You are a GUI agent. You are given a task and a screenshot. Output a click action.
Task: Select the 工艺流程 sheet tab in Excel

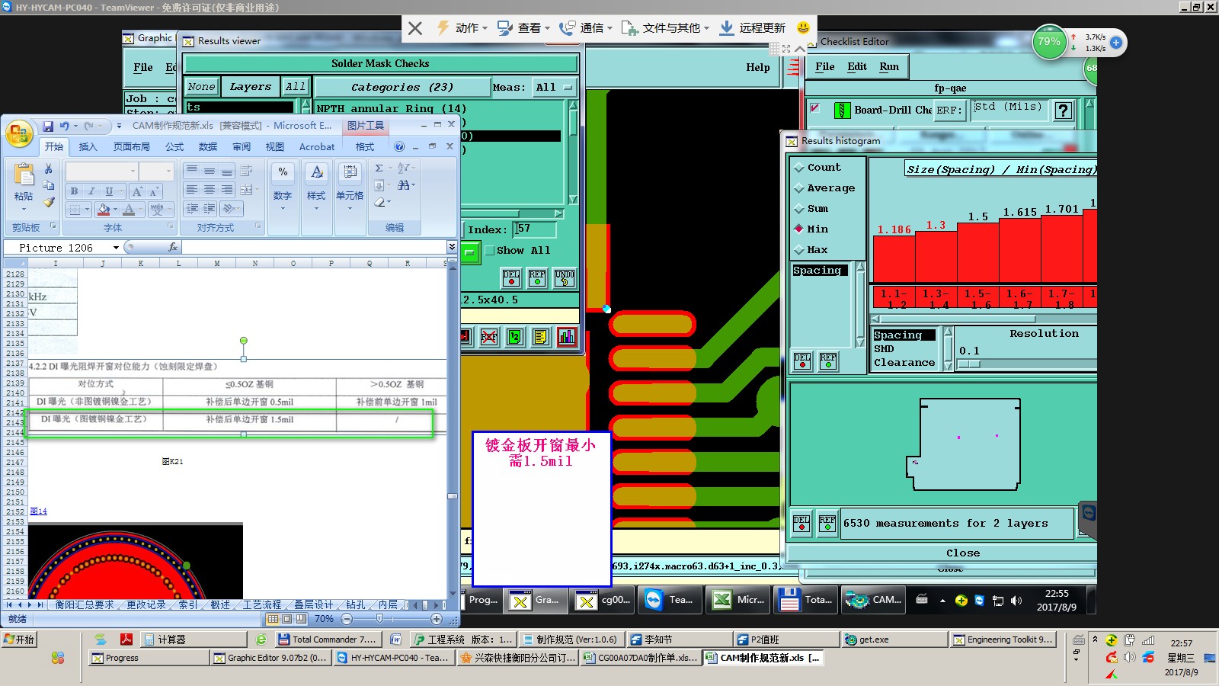coord(262,604)
